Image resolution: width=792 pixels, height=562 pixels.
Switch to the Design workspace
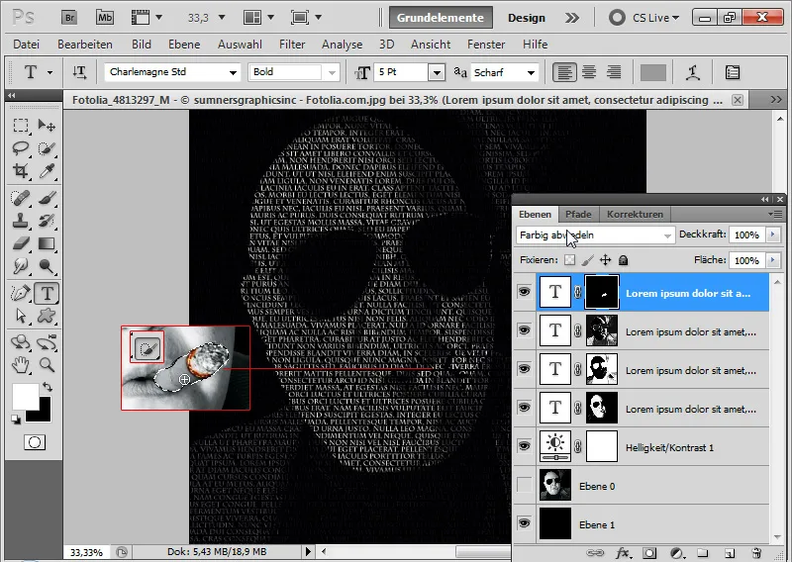(527, 18)
